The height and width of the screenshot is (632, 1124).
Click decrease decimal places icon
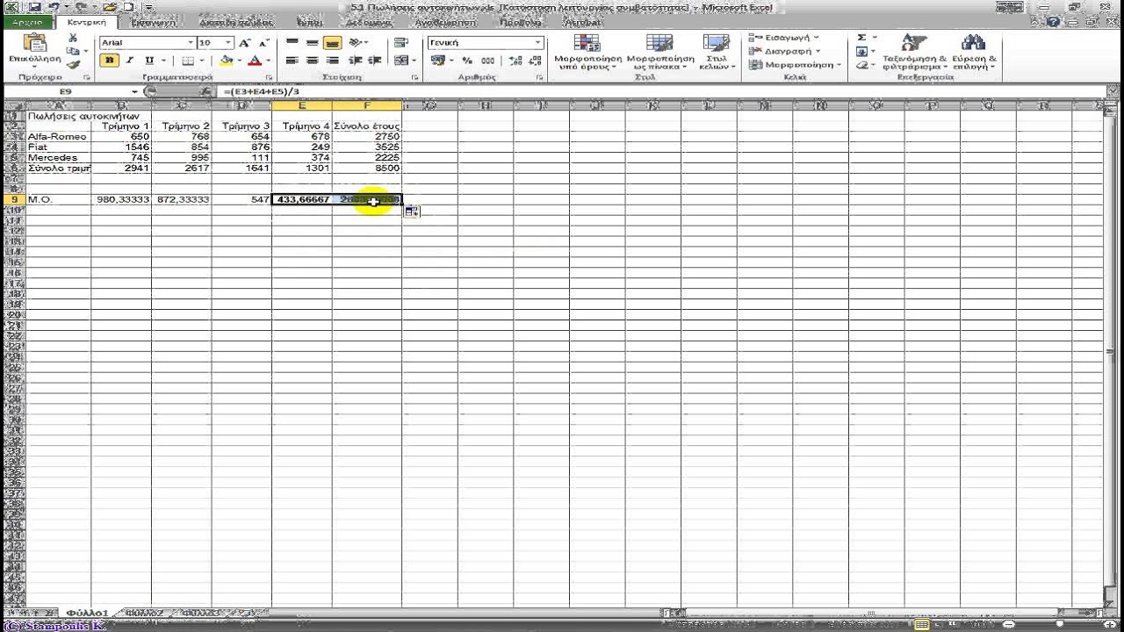tap(536, 61)
